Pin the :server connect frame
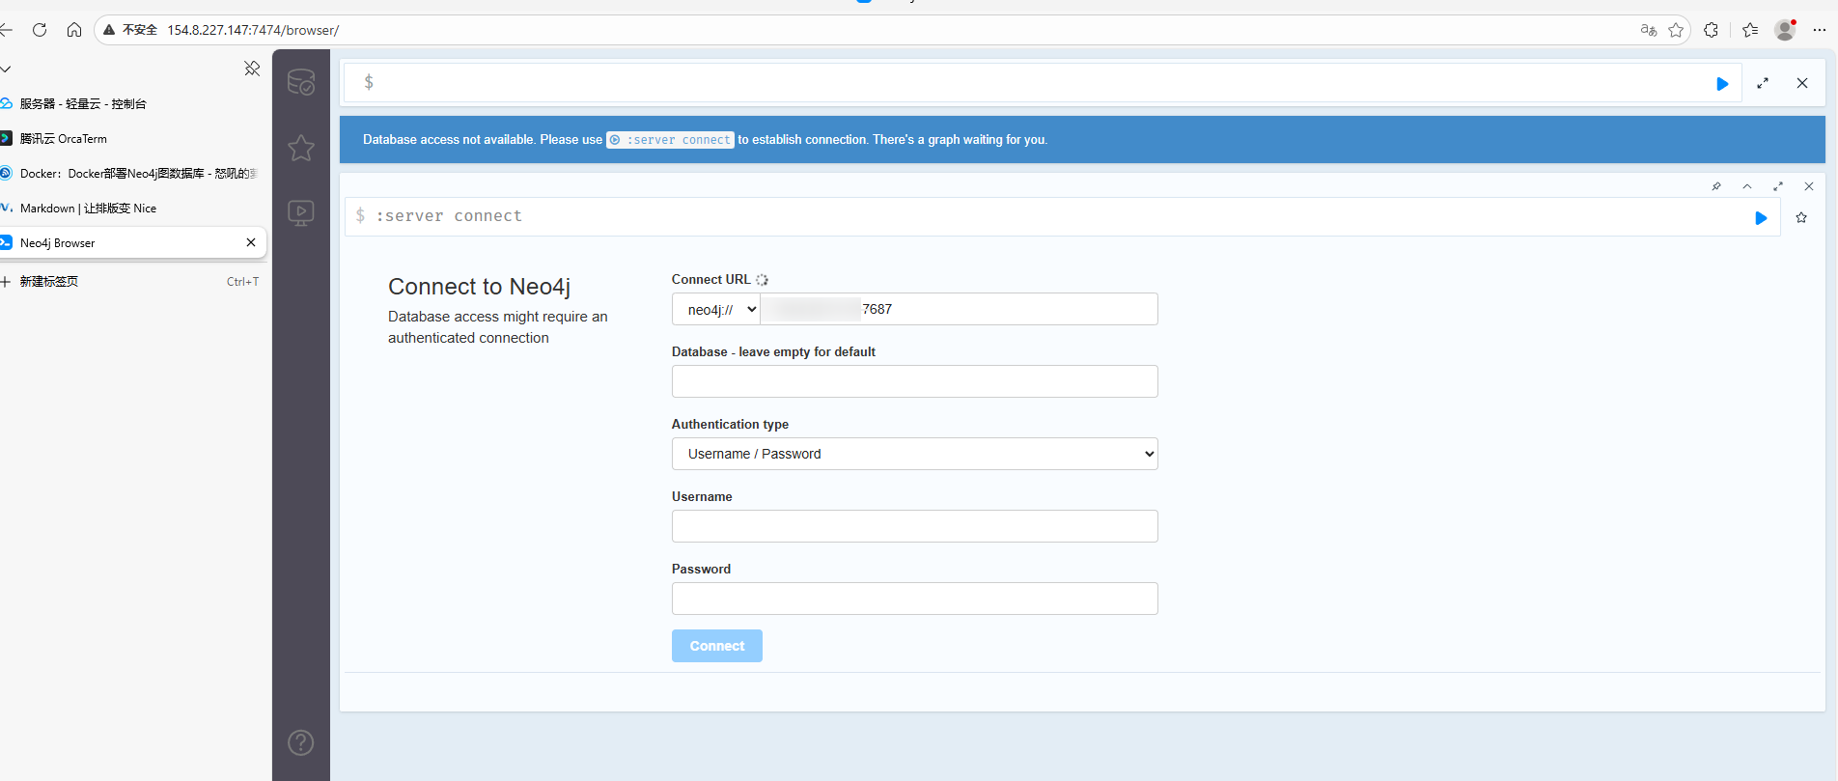Image resolution: width=1838 pixels, height=781 pixels. coord(1716,186)
